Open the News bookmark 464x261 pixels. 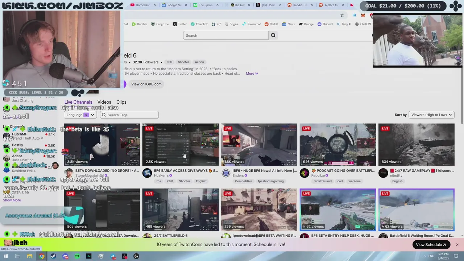(288, 24)
